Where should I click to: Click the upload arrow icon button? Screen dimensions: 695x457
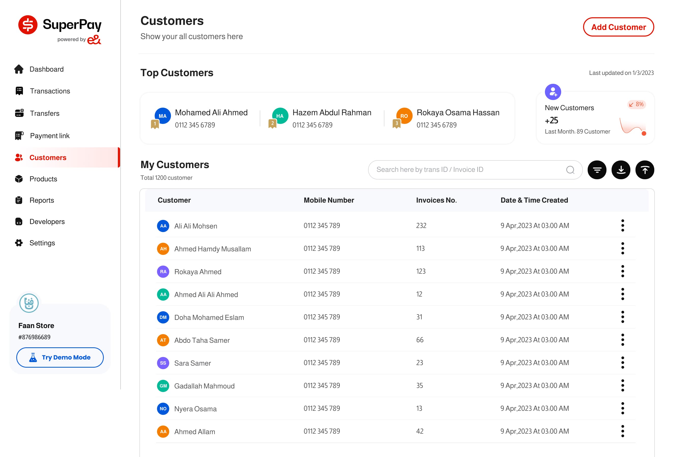click(644, 170)
